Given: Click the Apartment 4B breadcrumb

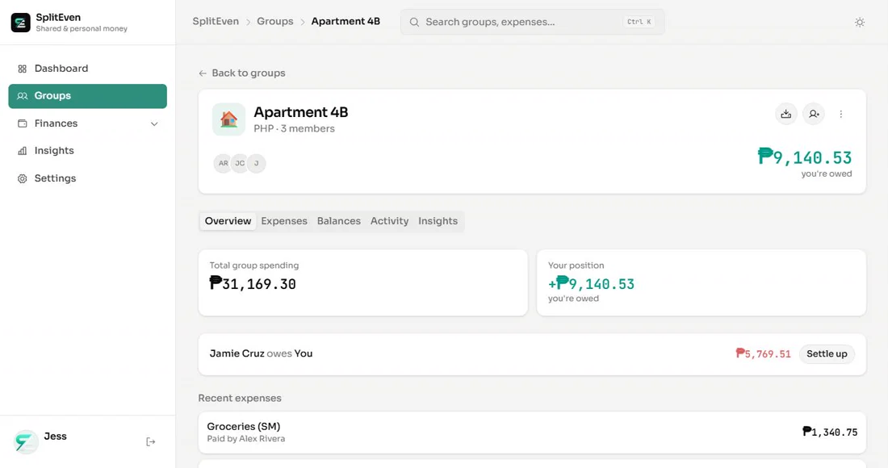Looking at the screenshot, I should (346, 22).
